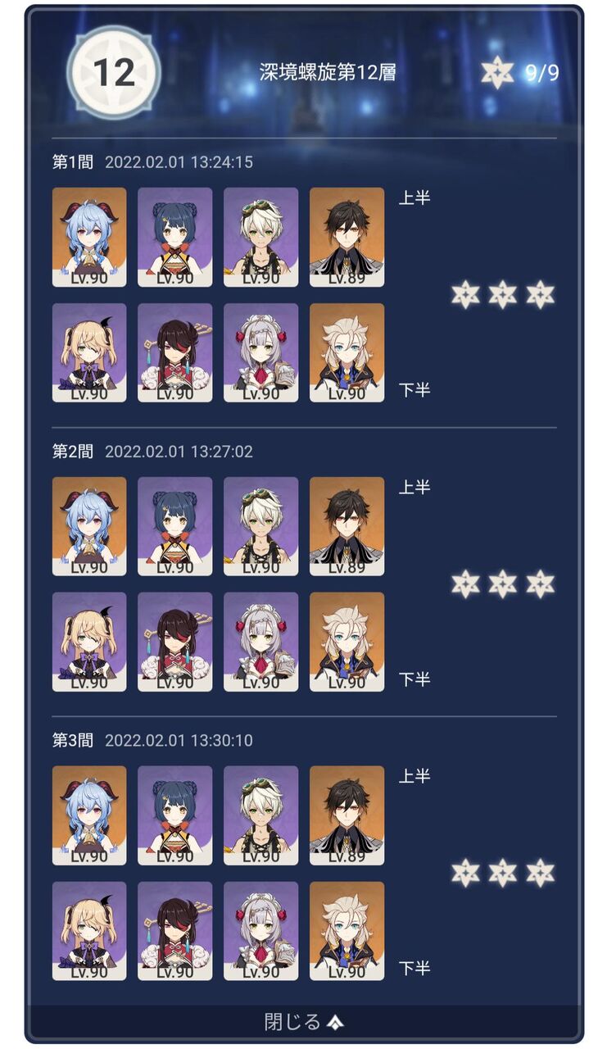Select Albedo's portrait in chamber 3 second half
The width and height of the screenshot is (607, 1049).
tap(347, 931)
